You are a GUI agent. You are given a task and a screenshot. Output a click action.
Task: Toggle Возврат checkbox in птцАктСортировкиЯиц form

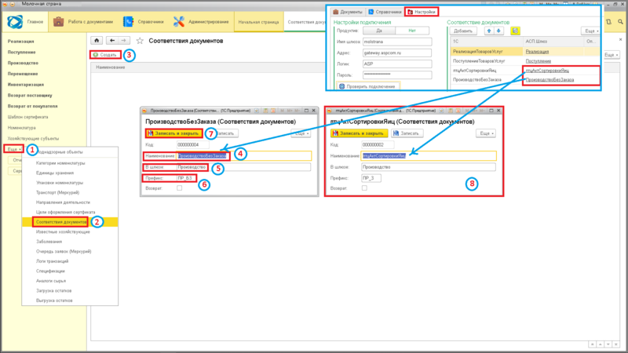pos(364,188)
